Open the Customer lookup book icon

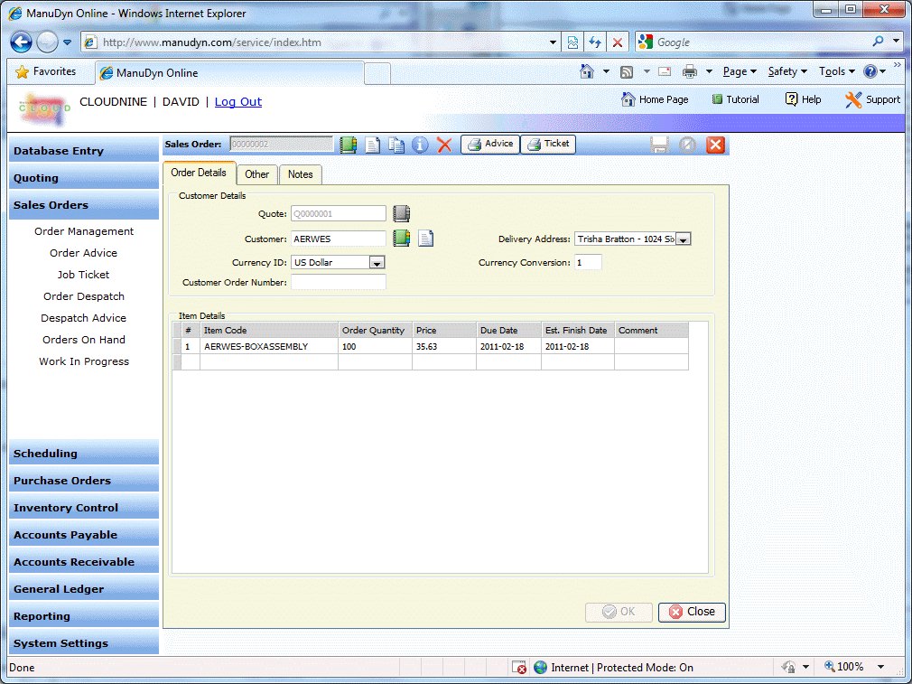[402, 239]
